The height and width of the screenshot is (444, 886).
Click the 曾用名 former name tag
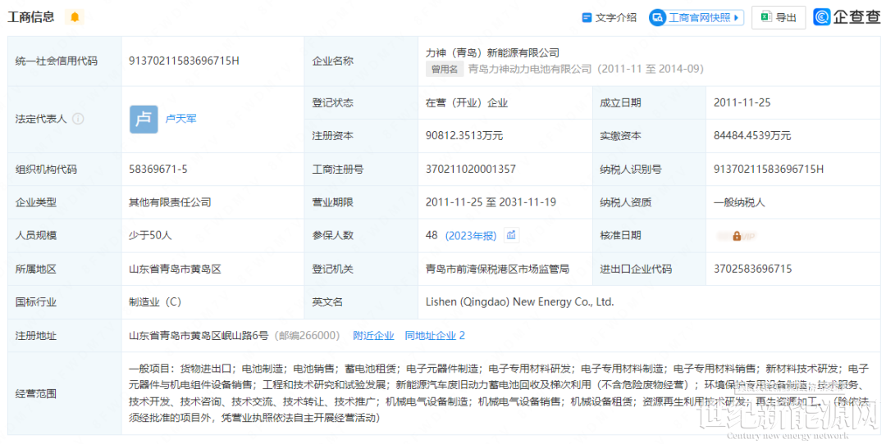[444, 70]
